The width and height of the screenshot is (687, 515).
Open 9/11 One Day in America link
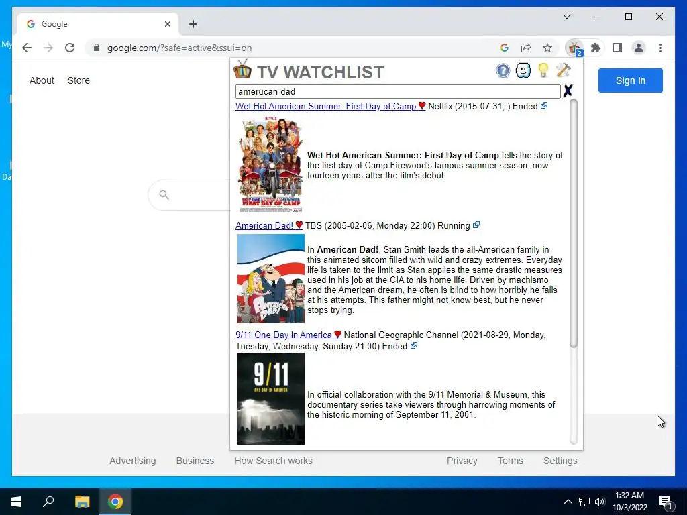point(284,335)
